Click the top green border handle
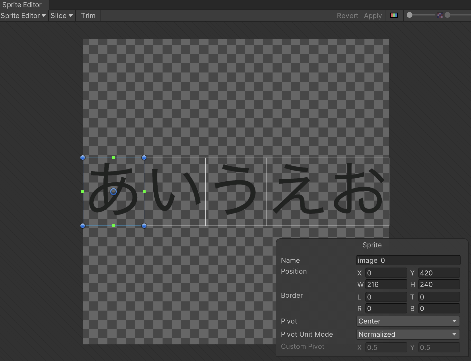The width and height of the screenshot is (471, 361). pyautogui.click(x=113, y=158)
